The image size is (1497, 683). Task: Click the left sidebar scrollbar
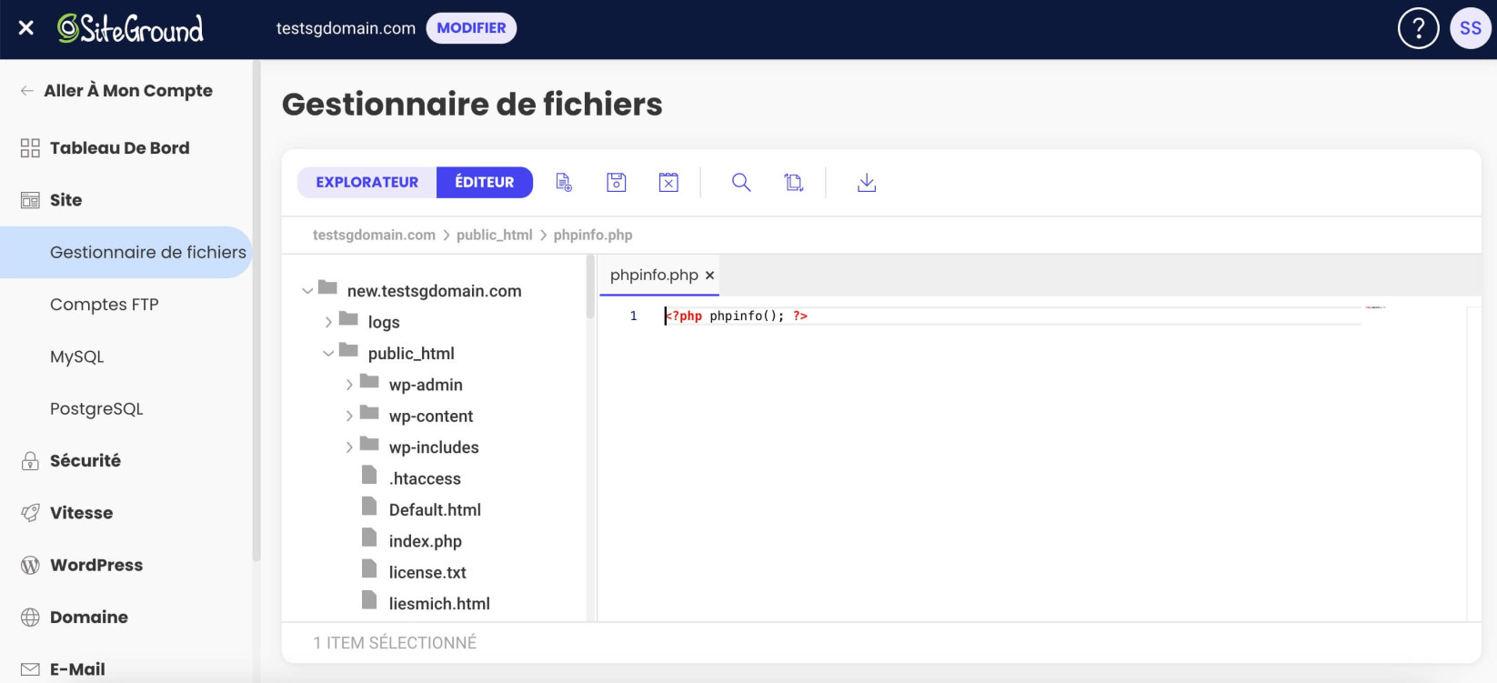tap(256, 310)
